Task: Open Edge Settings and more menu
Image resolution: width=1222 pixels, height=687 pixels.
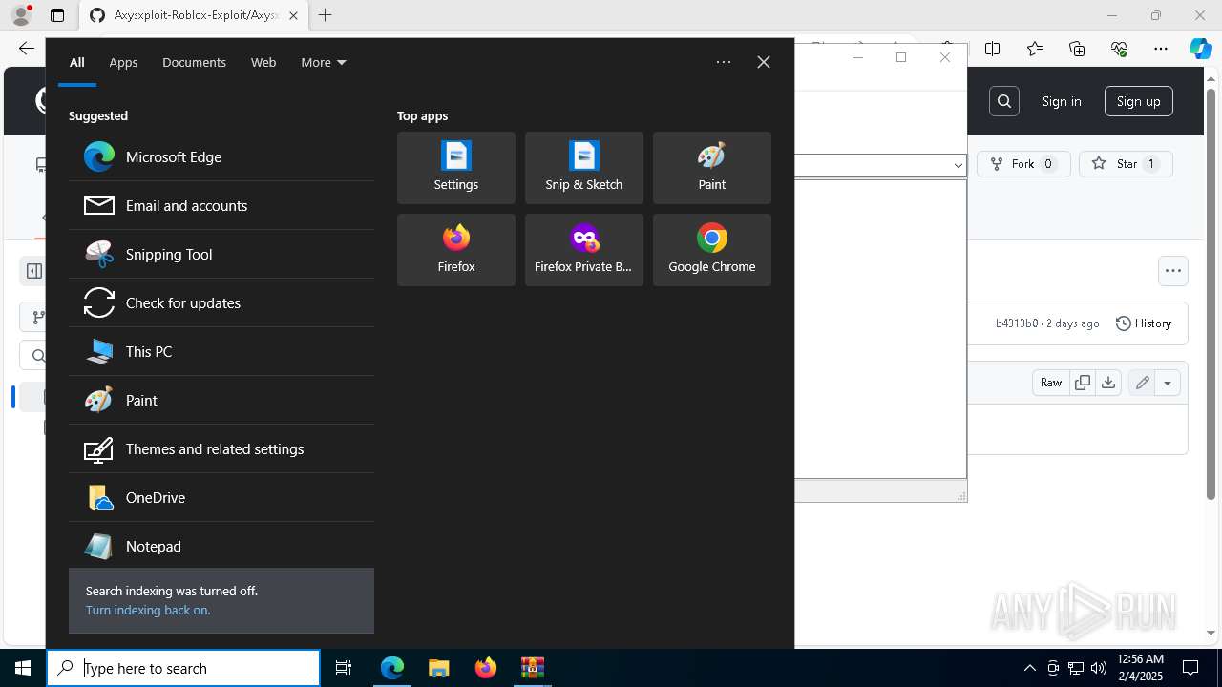Action: pyautogui.click(x=1161, y=49)
